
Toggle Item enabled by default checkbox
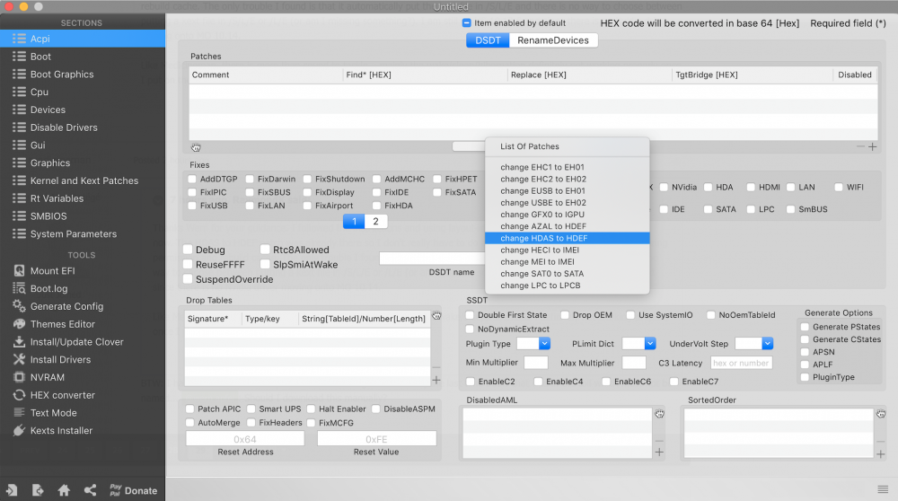tap(466, 23)
